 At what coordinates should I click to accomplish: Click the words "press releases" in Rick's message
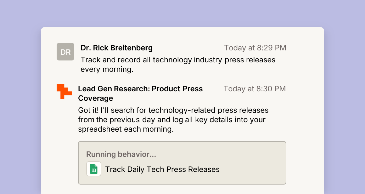point(250,60)
